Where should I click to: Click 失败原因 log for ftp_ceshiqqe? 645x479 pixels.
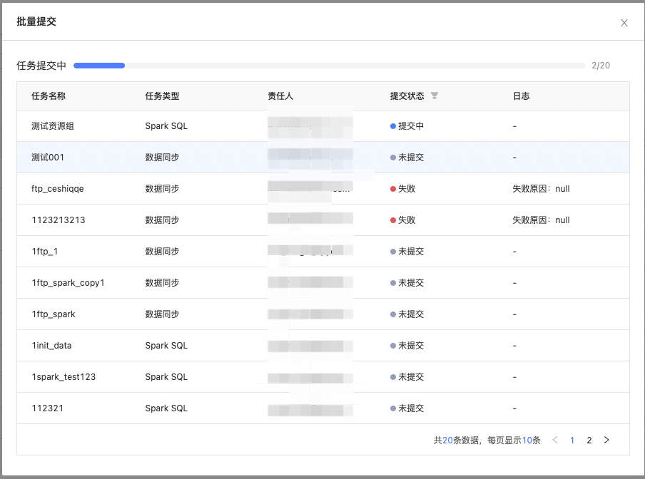pos(541,189)
